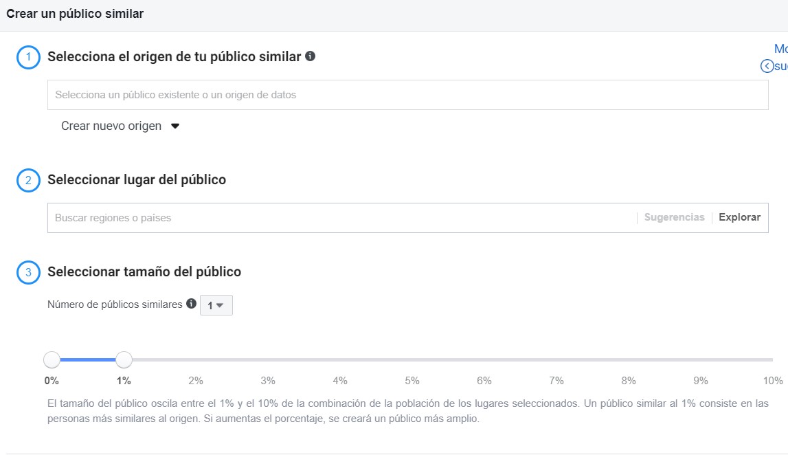Viewport: 788px width, 455px height.
Task: Expand the Crear nuevo origen dropdown
Action: (x=120, y=126)
